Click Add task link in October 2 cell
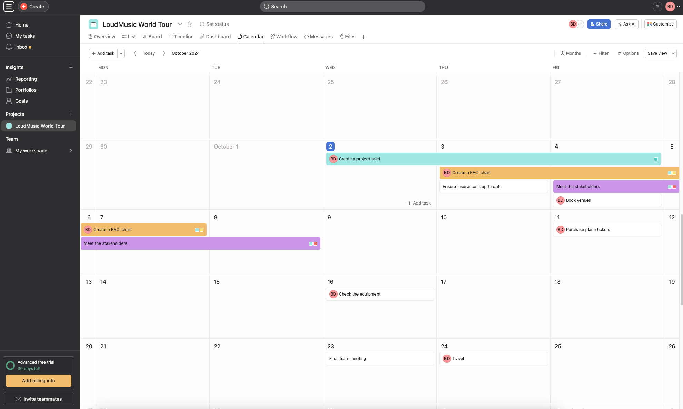This screenshot has width=683, height=409. pyautogui.click(x=419, y=203)
